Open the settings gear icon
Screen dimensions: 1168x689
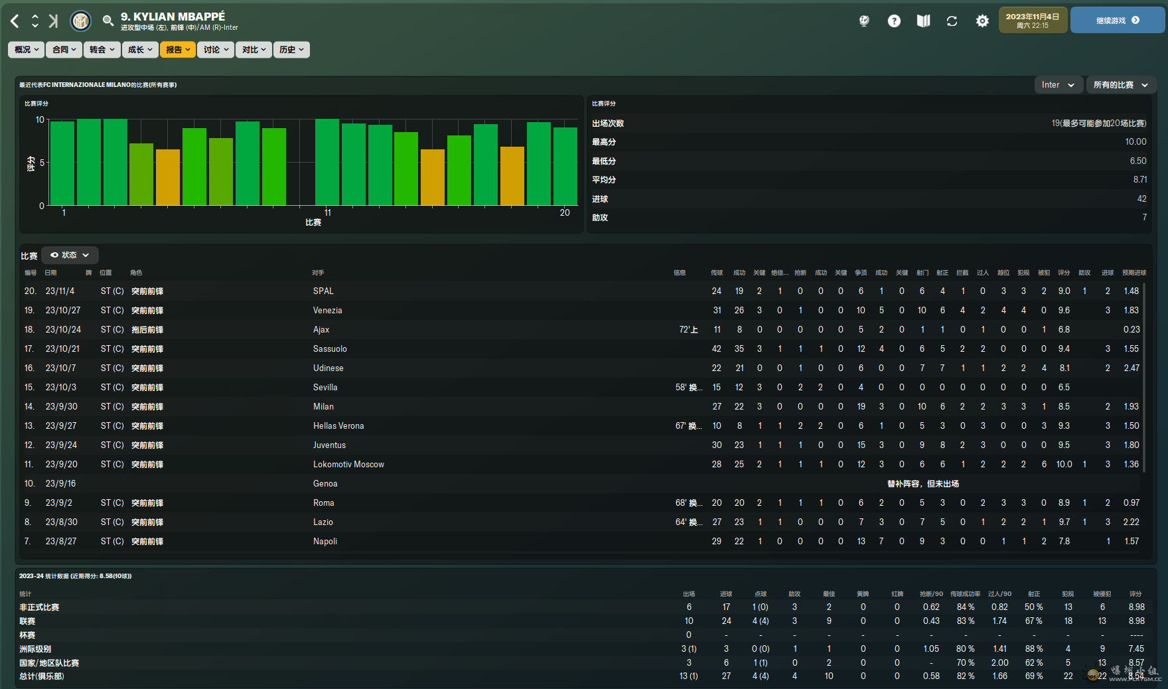click(982, 21)
